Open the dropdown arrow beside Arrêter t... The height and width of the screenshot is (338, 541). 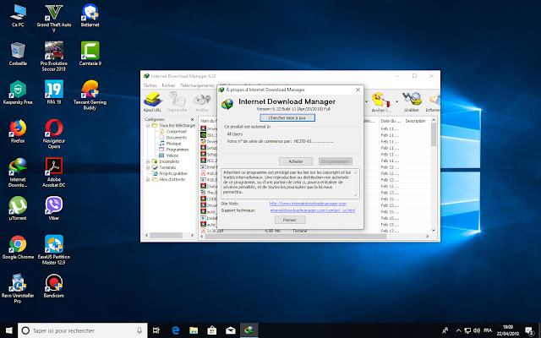pyautogui.click(x=396, y=101)
